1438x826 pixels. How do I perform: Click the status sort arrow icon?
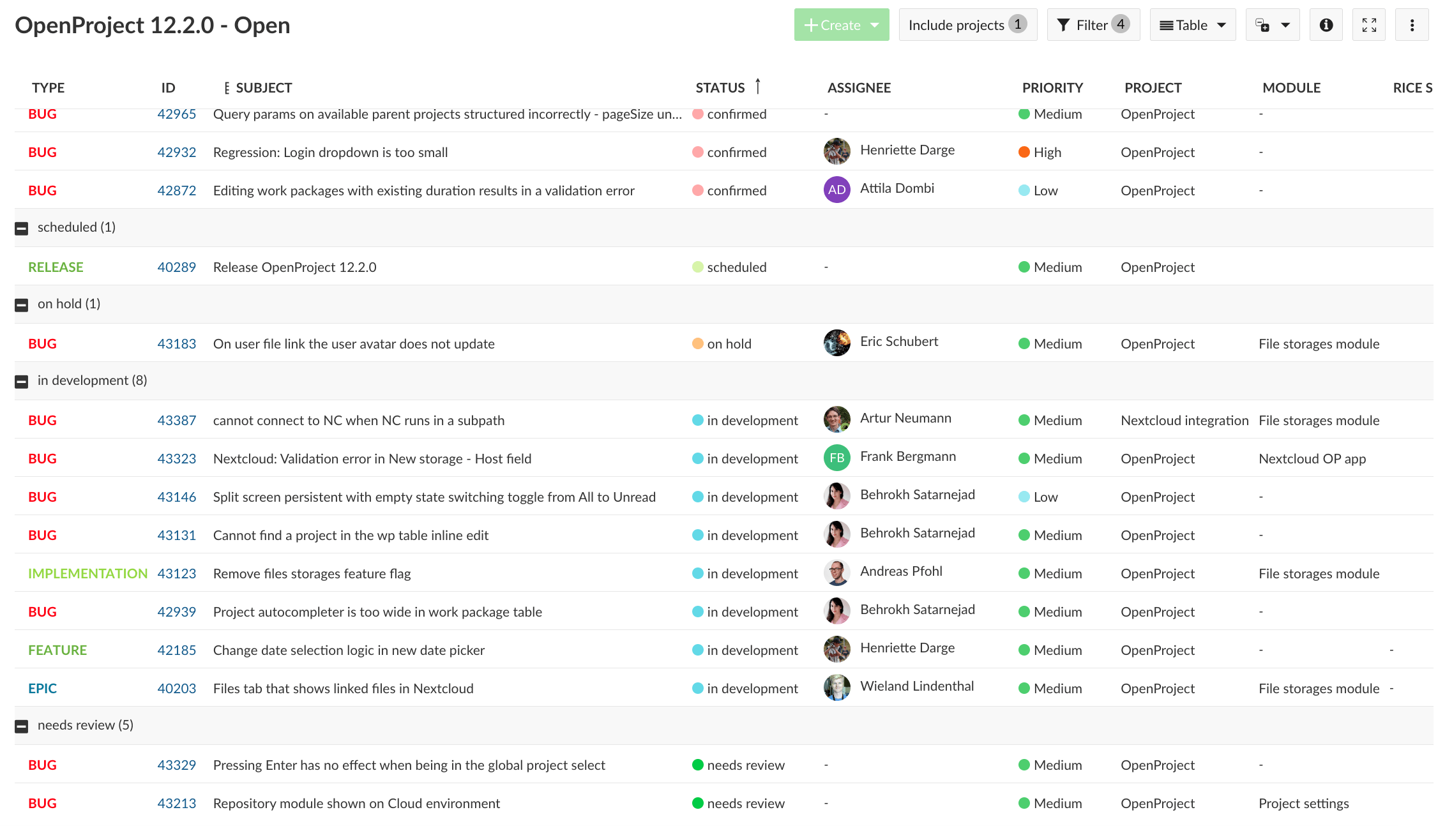click(758, 86)
